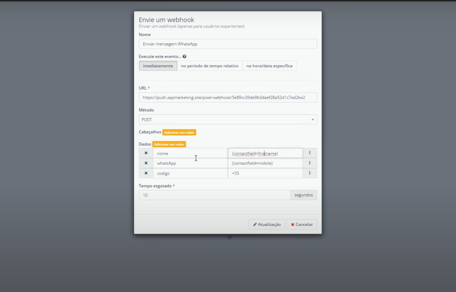Focus the Nome input field
The height and width of the screenshot is (292, 456).
tap(228, 44)
